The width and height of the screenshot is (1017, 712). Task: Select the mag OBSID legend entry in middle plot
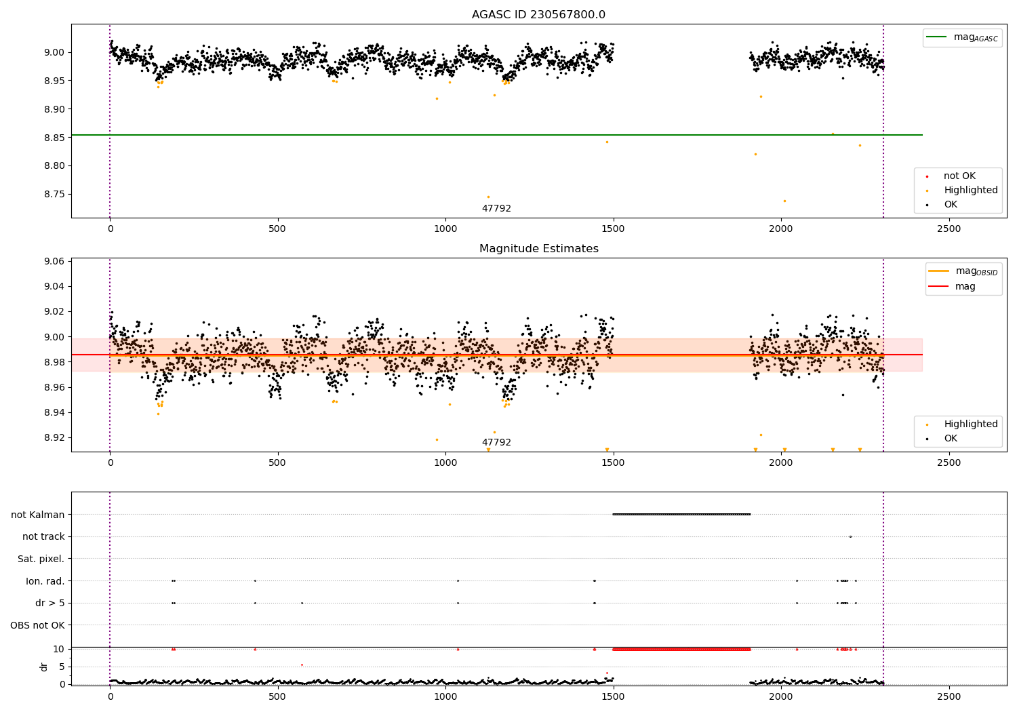[x=963, y=271]
